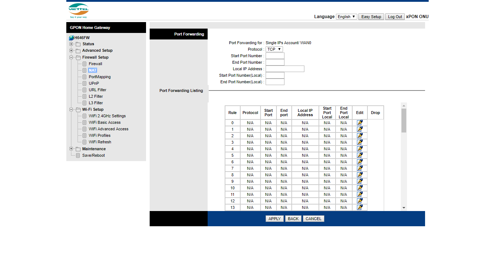Open the Protocol dropdown
Screen dimensions: 495x278
pos(274,49)
